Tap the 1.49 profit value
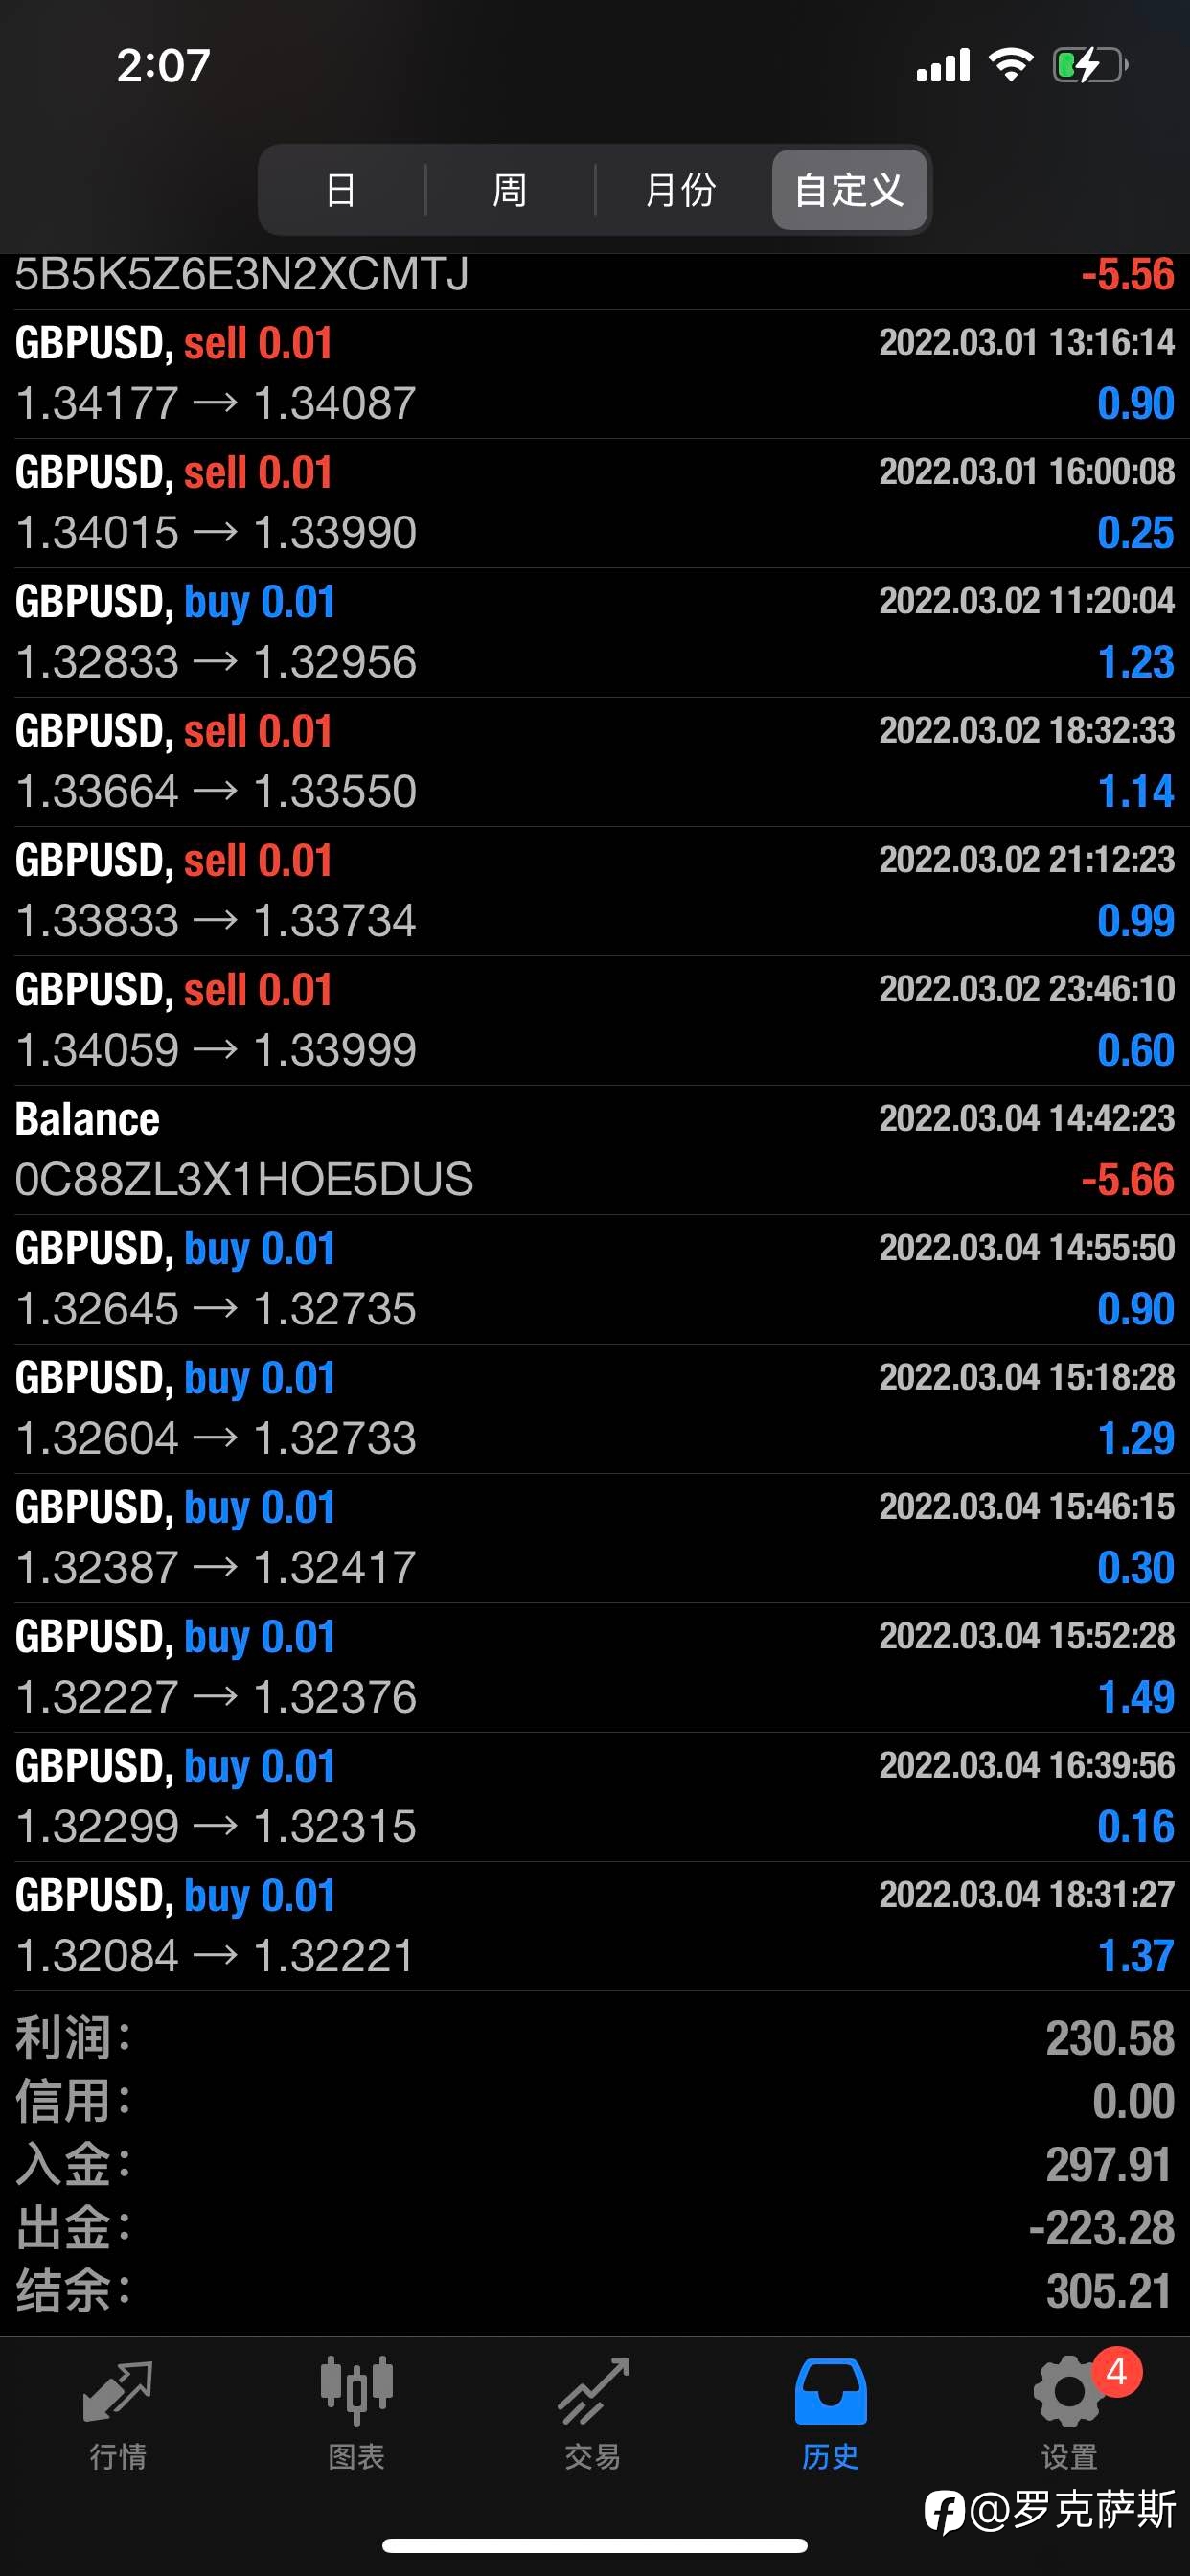Image resolution: width=1190 pixels, height=2576 pixels. [x=1136, y=1697]
